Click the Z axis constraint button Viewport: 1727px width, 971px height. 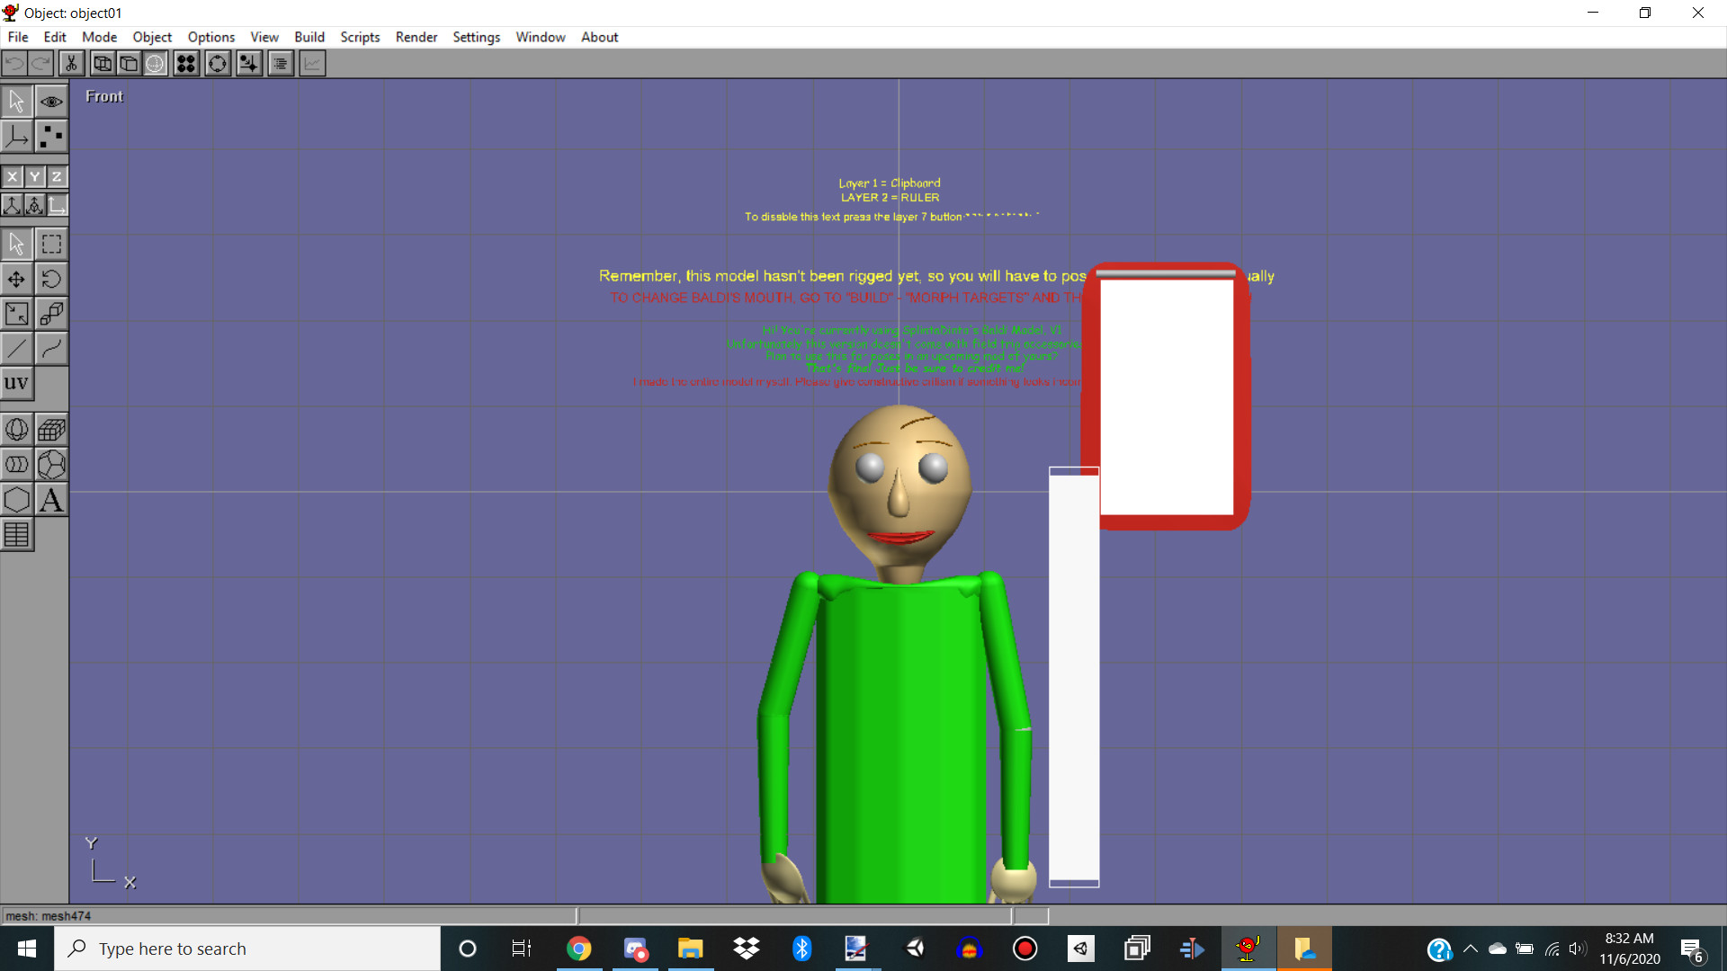tap(55, 175)
